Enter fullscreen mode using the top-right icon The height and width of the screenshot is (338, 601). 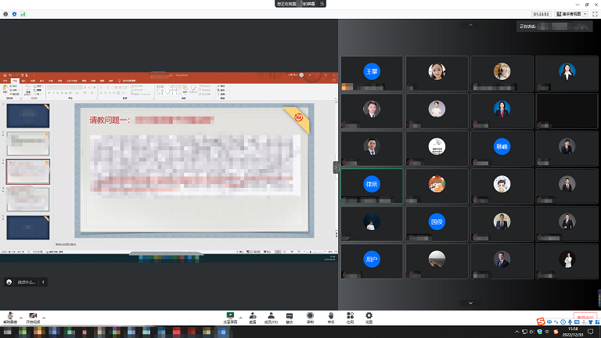coord(593,14)
